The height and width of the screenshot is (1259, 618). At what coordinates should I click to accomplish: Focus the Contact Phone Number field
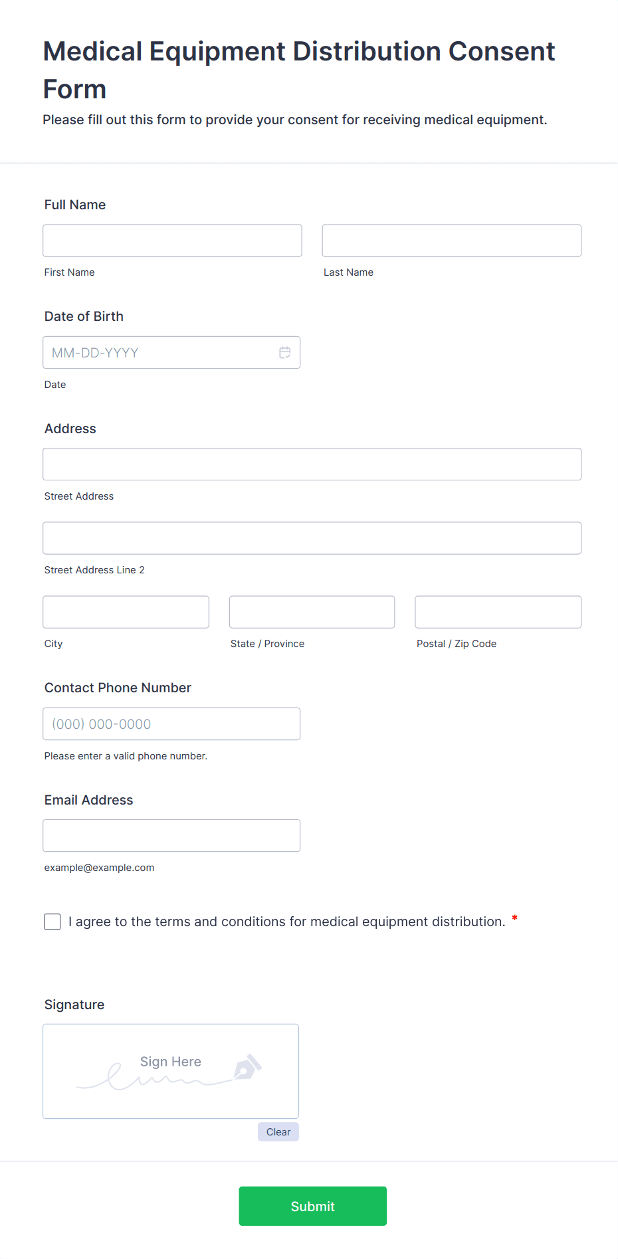coord(171,724)
